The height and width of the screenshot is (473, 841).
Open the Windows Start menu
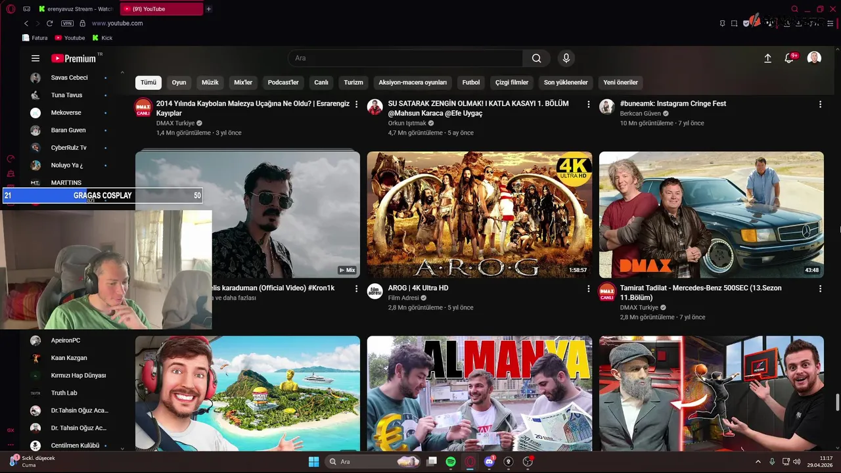(313, 462)
